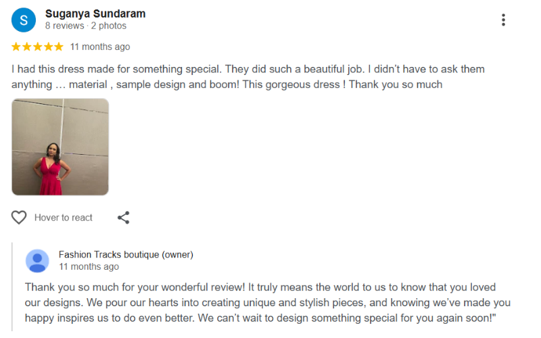The height and width of the screenshot is (338, 541).
Task: Click the fifth star of the rating
Action: click(59, 47)
